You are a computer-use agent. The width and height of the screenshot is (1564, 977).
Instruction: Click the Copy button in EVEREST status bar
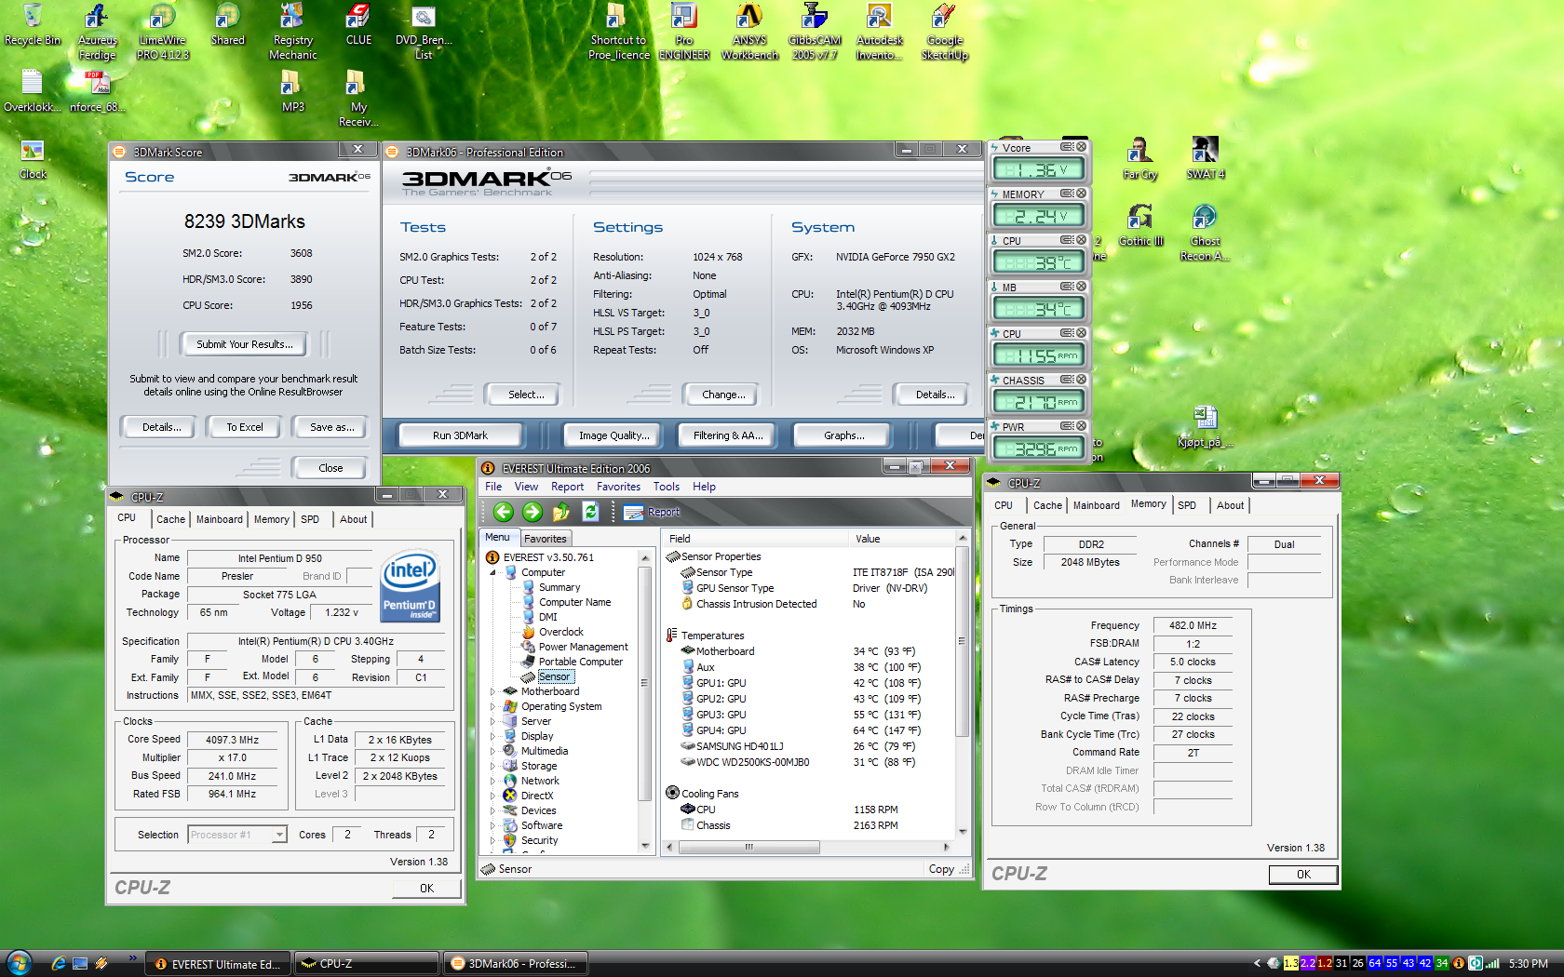(941, 869)
